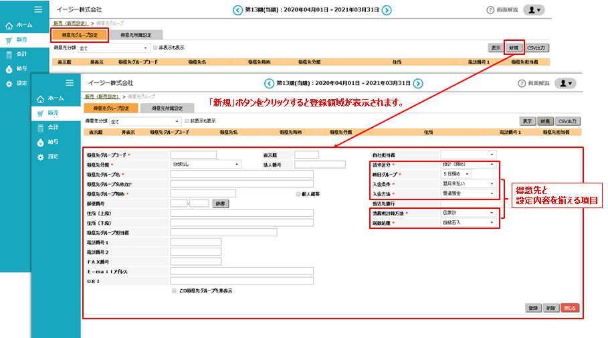The height and width of the screenshot is (338, 608).
Task: Select the red-outlined 得意先グループ設定 tab
Action: coord(80,34)
